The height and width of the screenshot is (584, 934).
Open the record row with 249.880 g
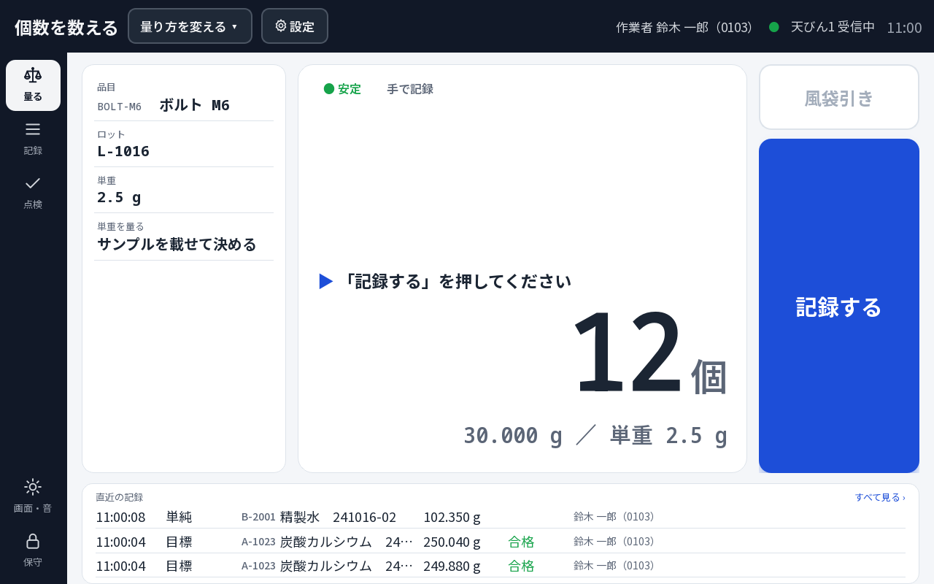(501, 566)
